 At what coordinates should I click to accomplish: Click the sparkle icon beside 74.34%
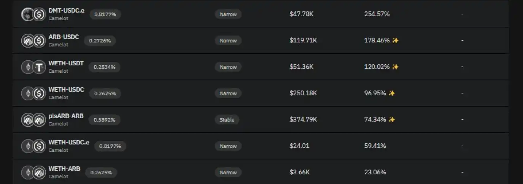point(391,120)
